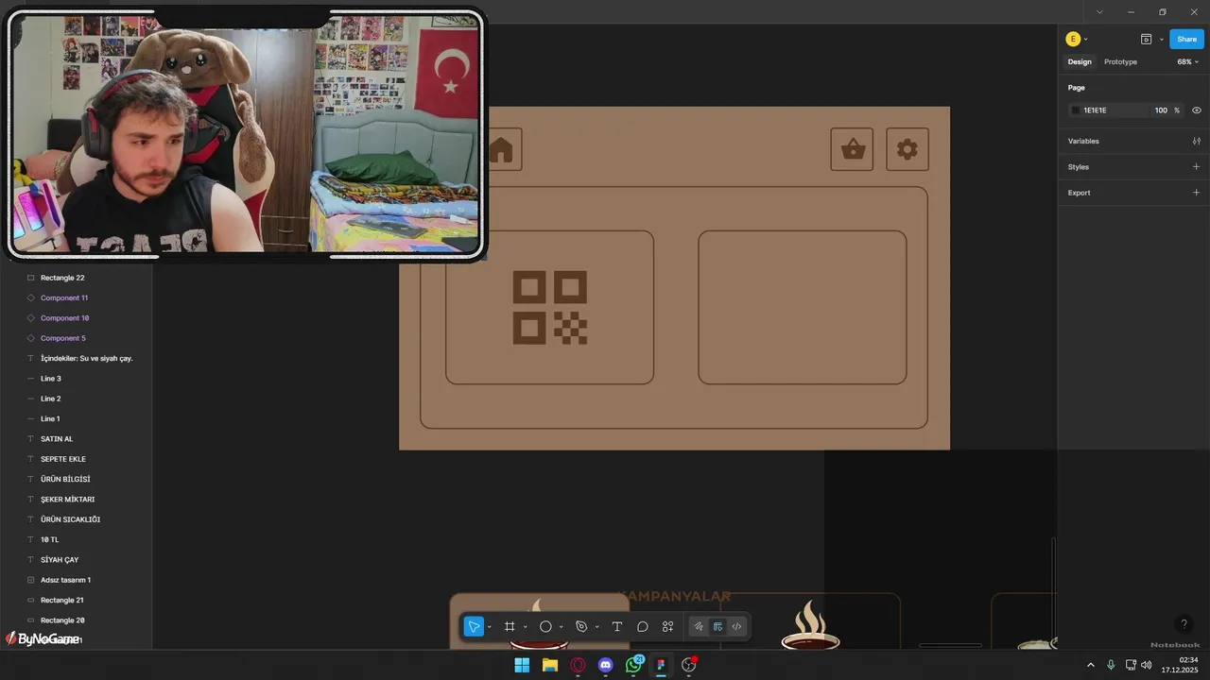Open Move tool options dropdown arrow

[x=489, y=627]
